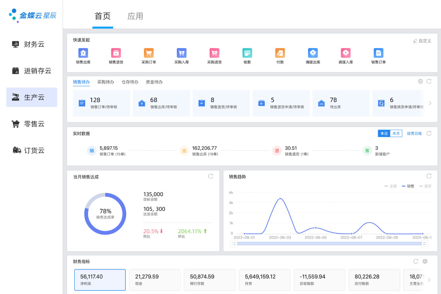This screenshot has height=294, width=441.
Task: Open the 经营日报 link
Action: pos(414,133)
